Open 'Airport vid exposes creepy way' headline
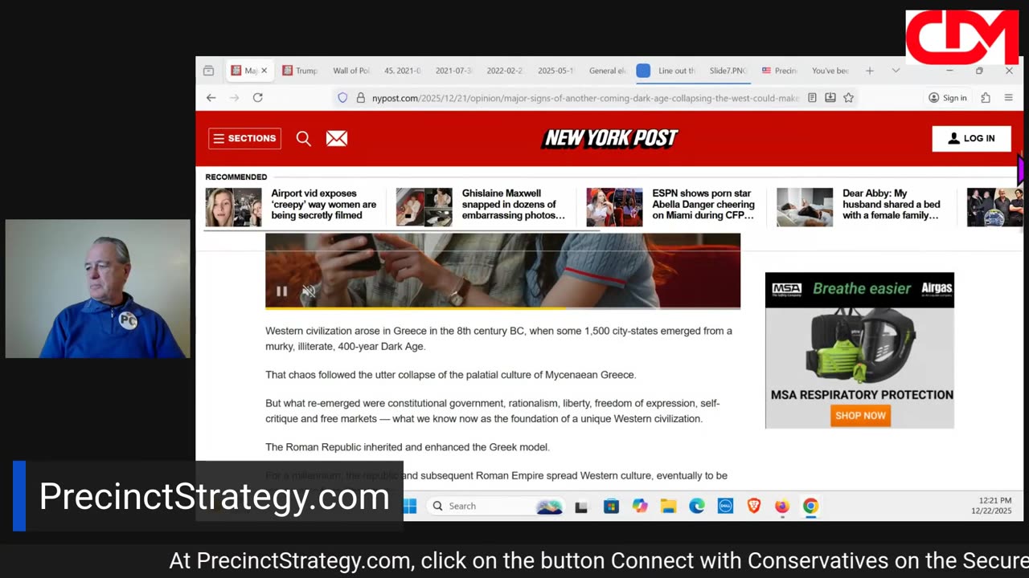 tap(323, 204)
